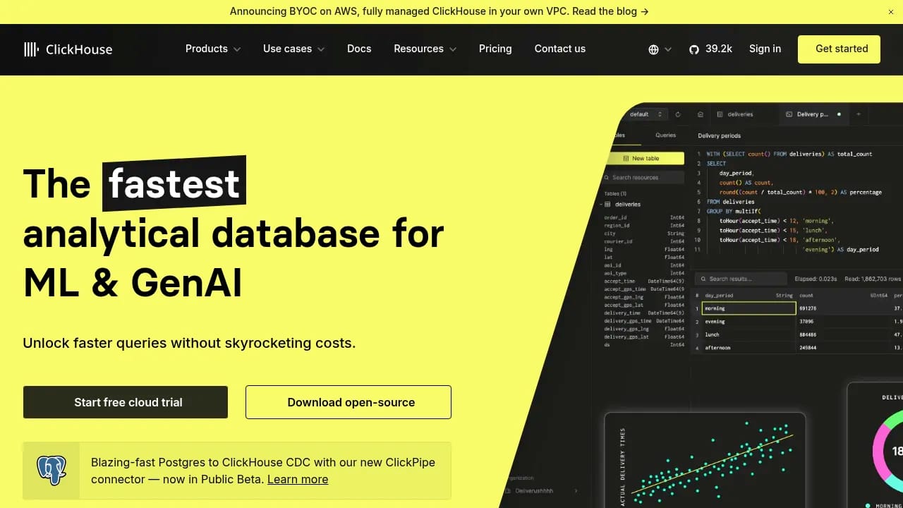This screenshot has width=903, height=508.
Task: Click Start free cloud trial
Action: click(126, 402)
